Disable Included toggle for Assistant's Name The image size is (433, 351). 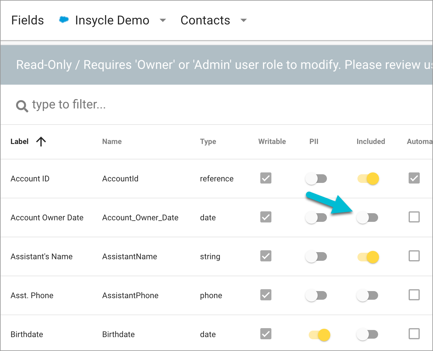[x=368, y=257]
